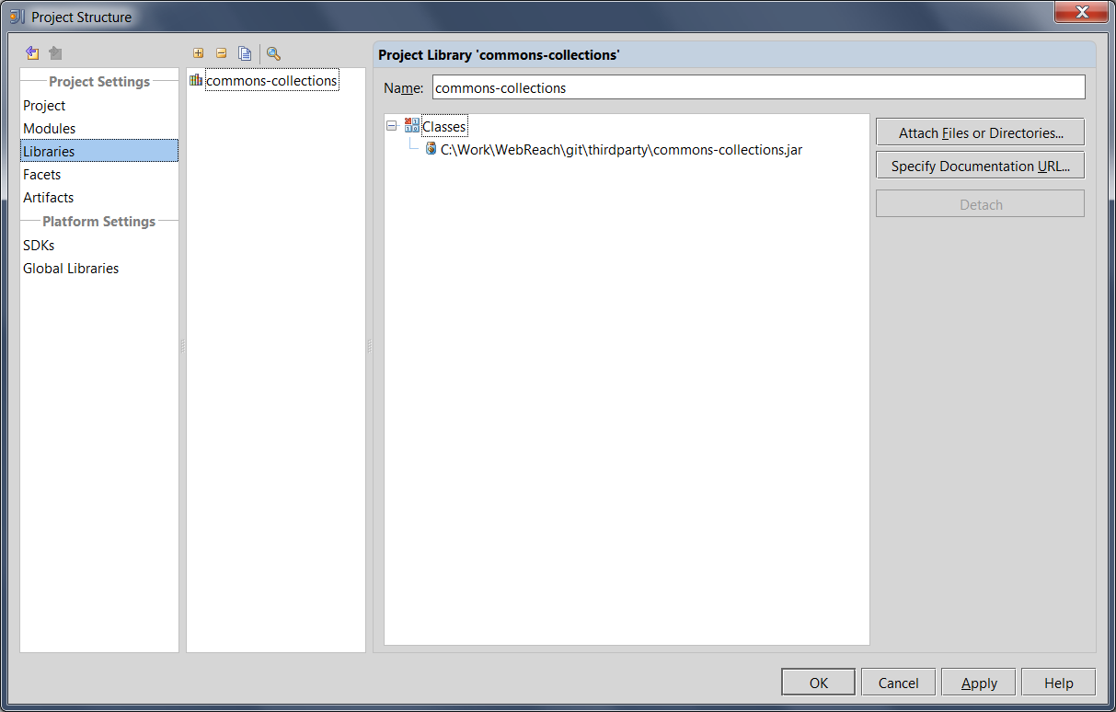Click the Detach button
This screenshot has height=712, width=1116.
pos(981,204)
